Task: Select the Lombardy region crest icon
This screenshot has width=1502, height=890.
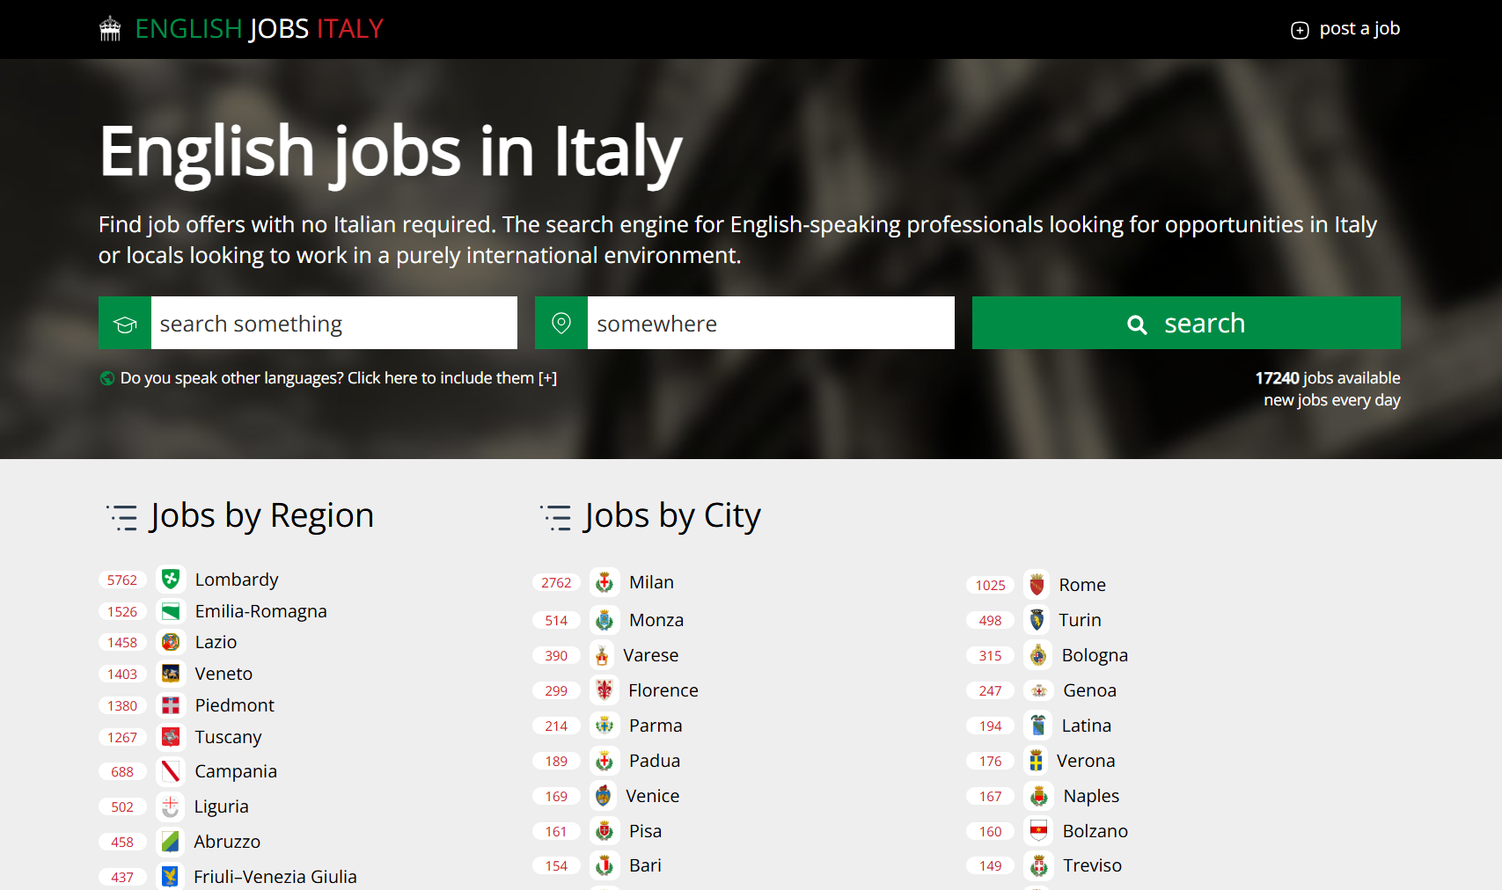Action: [x=171, y=579]
